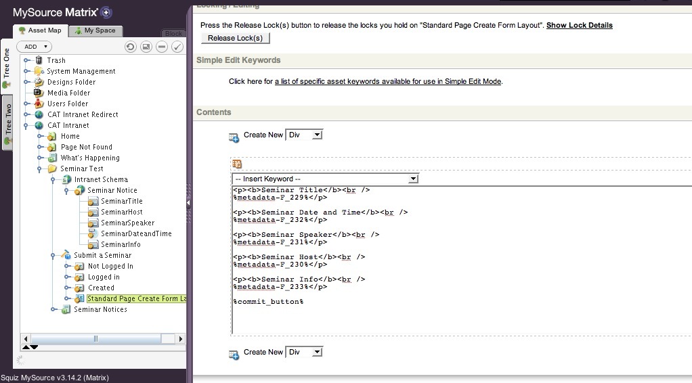Click the collapse (minus) icon in asset map toolbar
This screenshot has height=383, width=692.
(161, 47)
